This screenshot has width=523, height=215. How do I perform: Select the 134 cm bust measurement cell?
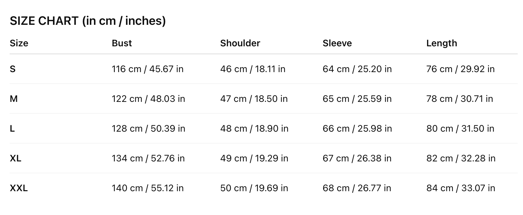point(148,158)
